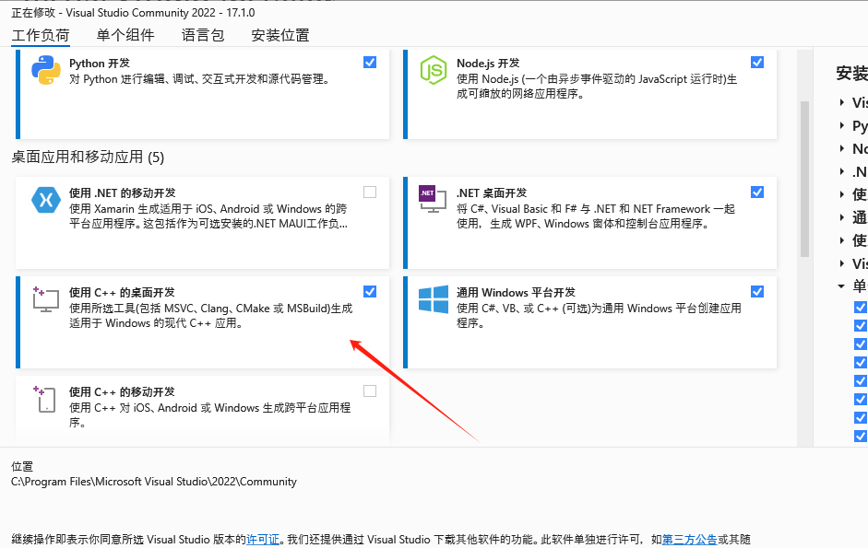
Task: Click the Xamarin description mentioning iOS、Android
Action: 208,216
